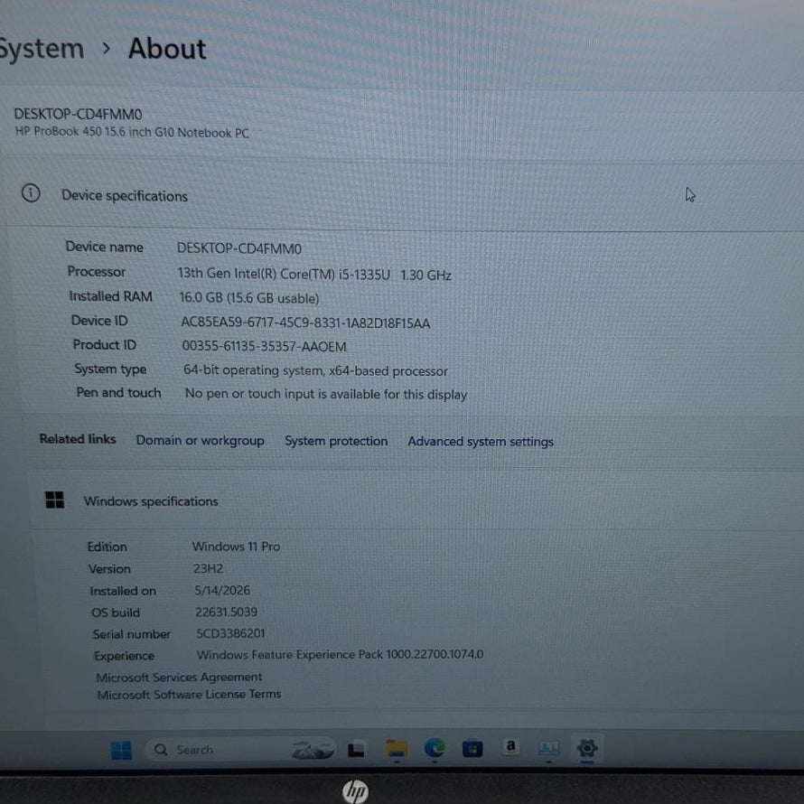Open Advanced system settings link
The image size is (804, 804).
(x=481, y=442)
